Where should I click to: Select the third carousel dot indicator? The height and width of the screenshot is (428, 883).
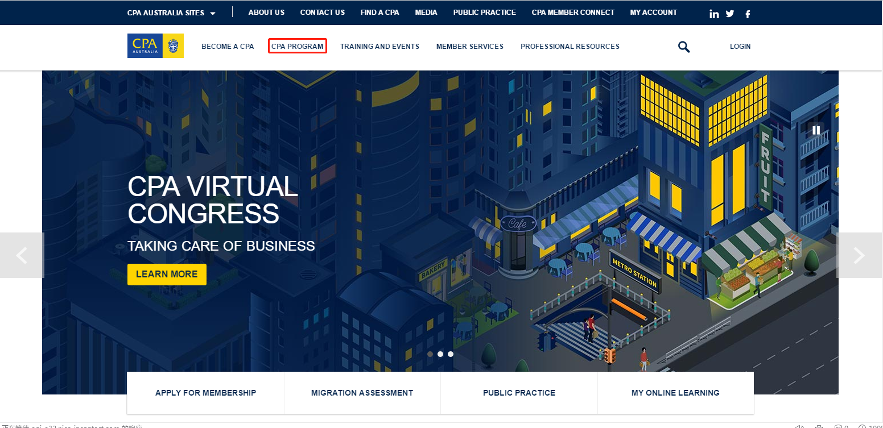click(x=451, y=354)
